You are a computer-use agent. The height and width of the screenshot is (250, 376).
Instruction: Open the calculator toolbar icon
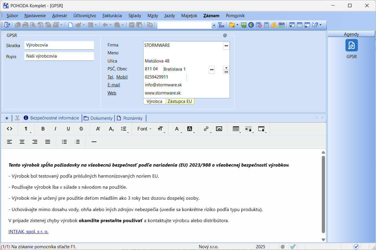[266, 25]
